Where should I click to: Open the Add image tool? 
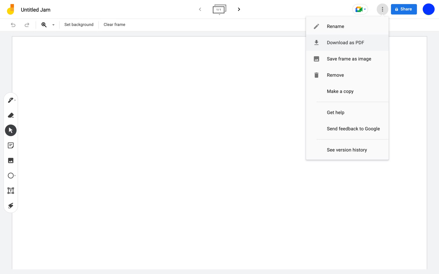click(11, 160)
